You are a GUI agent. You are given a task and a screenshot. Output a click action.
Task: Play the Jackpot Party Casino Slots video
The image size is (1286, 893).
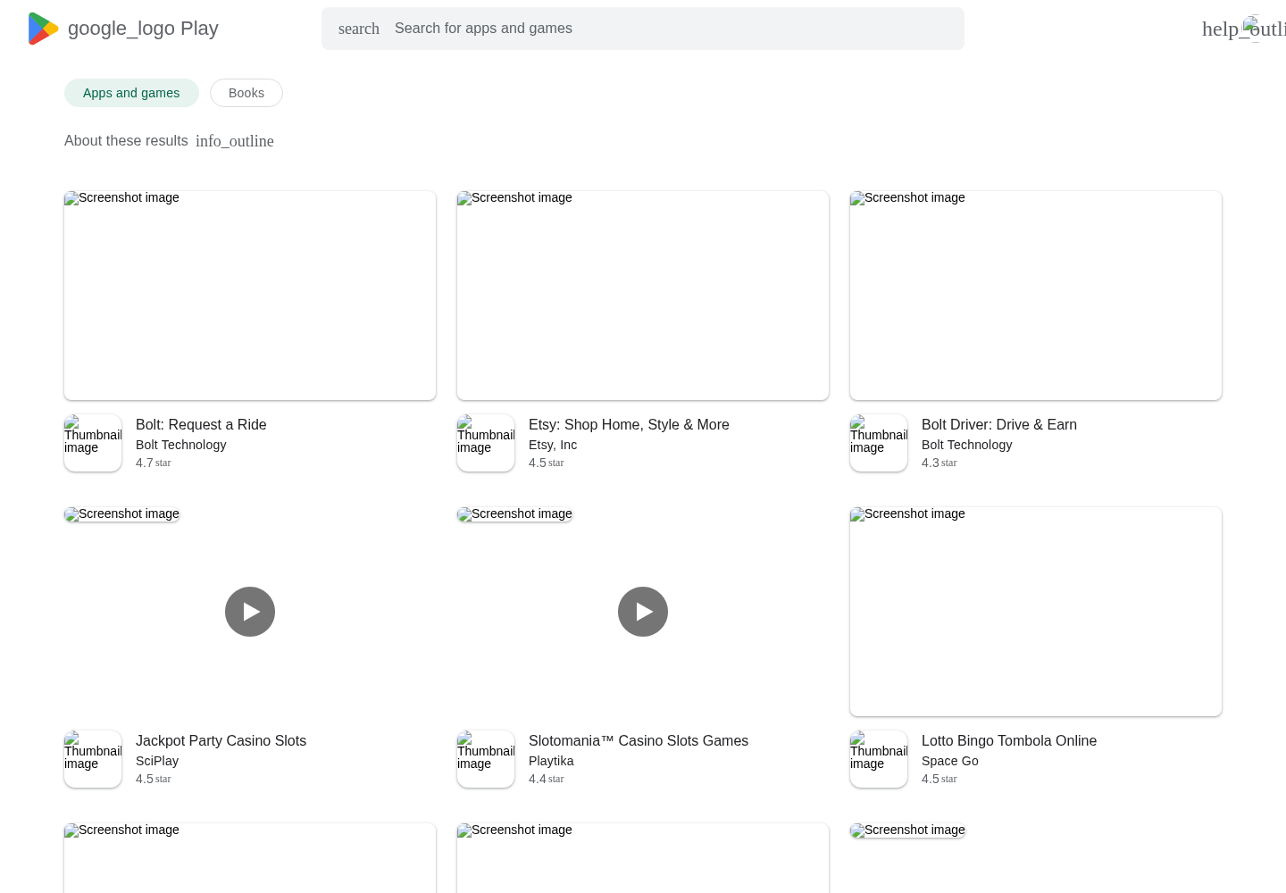(x=250, y=612)
